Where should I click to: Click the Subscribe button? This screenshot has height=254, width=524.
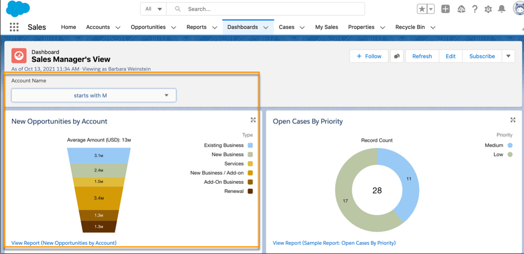482,56
